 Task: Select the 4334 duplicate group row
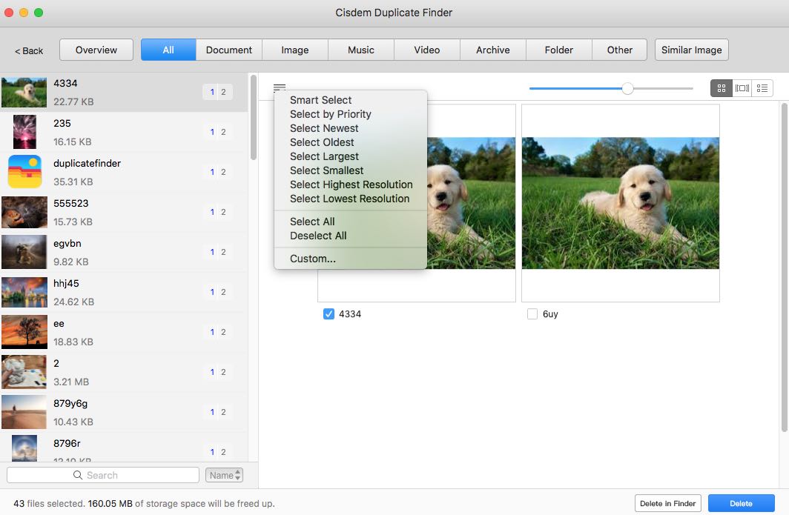tap(124, 92)
